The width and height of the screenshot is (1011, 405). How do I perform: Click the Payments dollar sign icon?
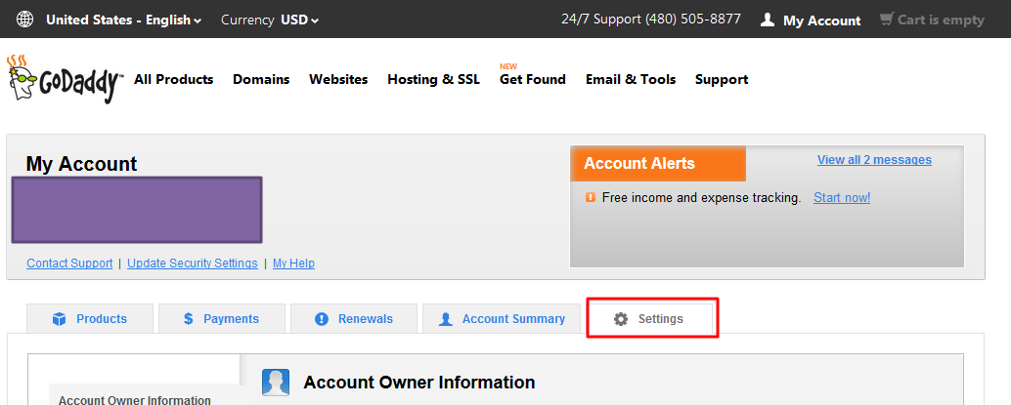(x=189, y=319)
